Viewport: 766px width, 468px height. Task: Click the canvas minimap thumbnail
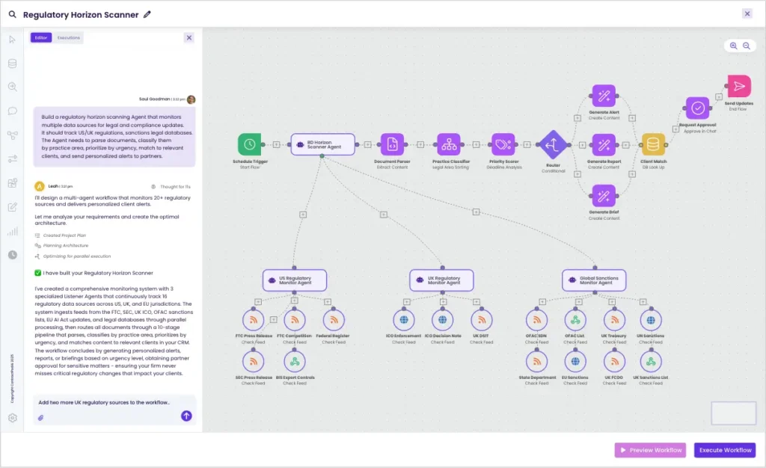pyautogui.click(x=733, y=413)
